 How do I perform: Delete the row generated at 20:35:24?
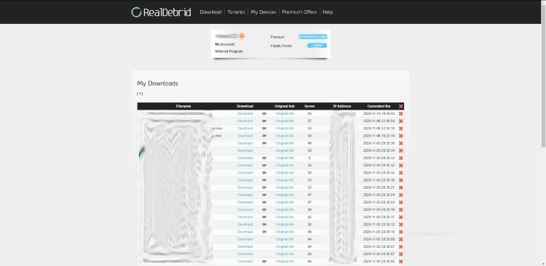pos(401,195)
